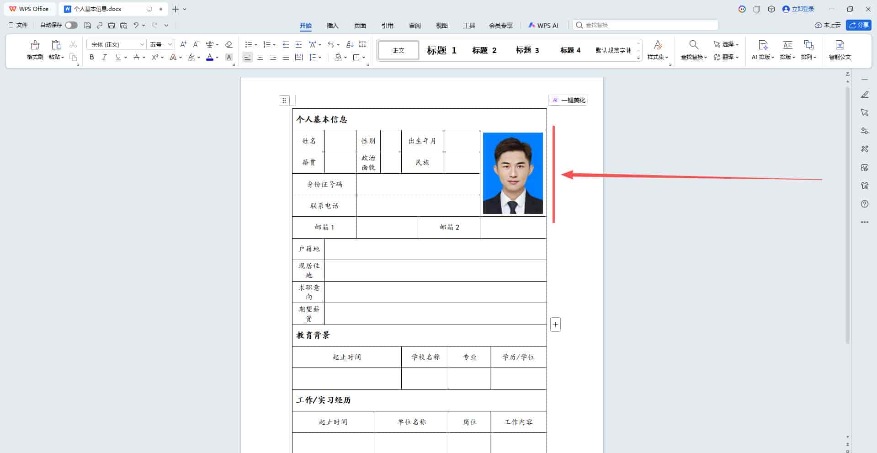Increase paragraph indent
The width and height of the screenshot is (877, 453).
tap(298, 44)
